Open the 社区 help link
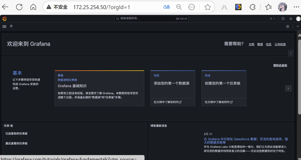Viewport: 301px width, 160px height. 269,44
